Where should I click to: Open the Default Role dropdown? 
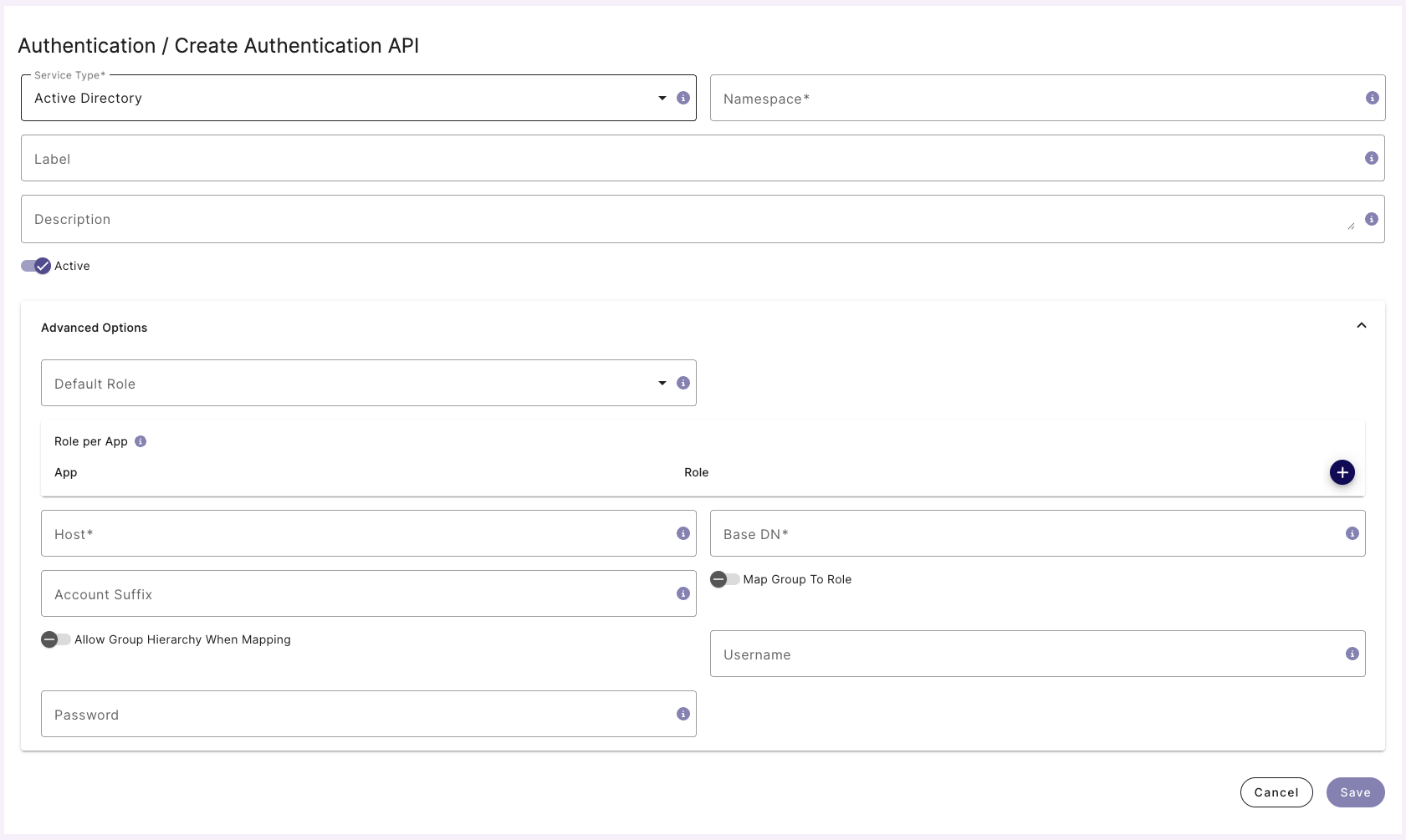[661, 383]
